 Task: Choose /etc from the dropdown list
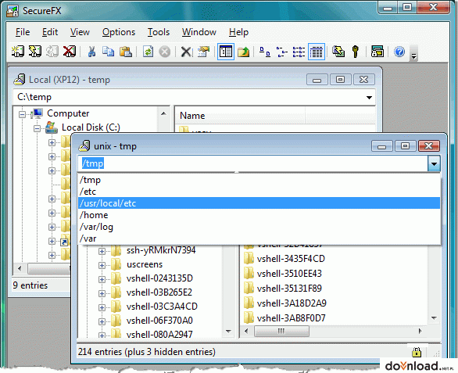tap(259, 192)
